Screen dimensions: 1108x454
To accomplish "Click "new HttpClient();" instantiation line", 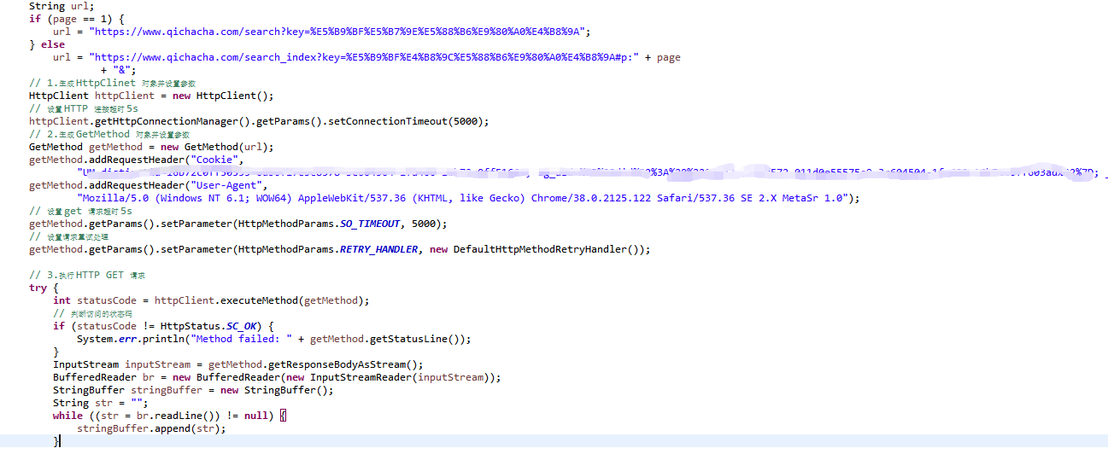I will 151,96.
